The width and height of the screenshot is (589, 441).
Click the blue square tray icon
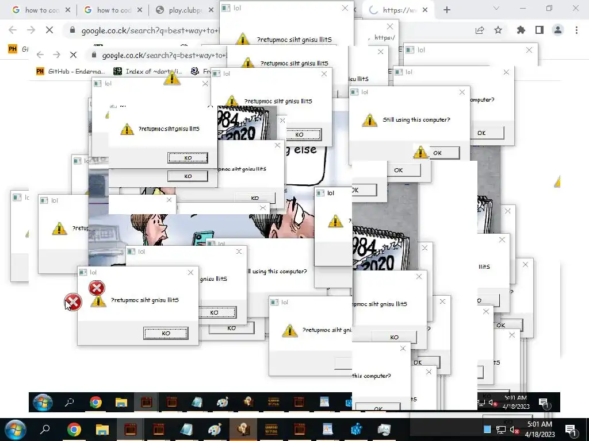pyautogui.click(x=487, y=430)
